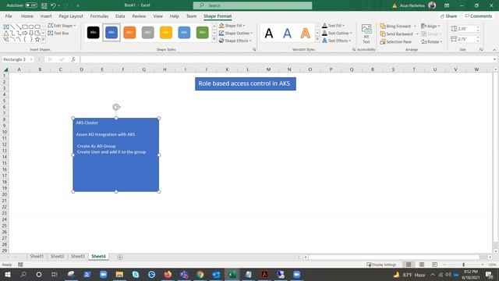Open the Comments pane

point(478,16)
